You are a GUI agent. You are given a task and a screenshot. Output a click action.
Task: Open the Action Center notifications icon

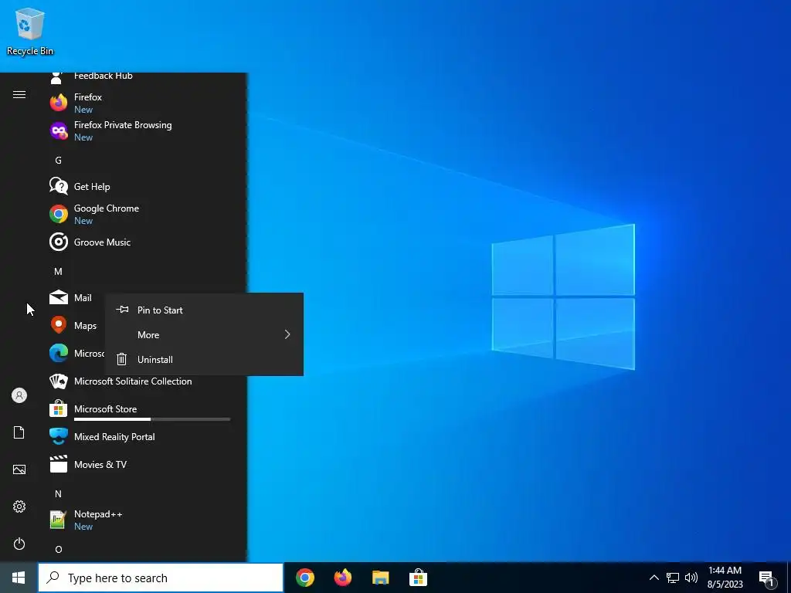[x=767, y=578]
